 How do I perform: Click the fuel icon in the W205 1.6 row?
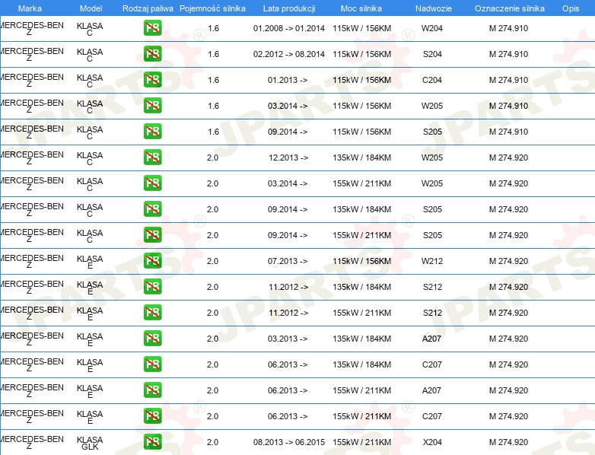pos(152,106)
